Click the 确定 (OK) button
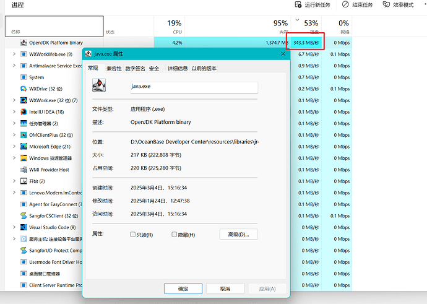 (x=183, y=289)
